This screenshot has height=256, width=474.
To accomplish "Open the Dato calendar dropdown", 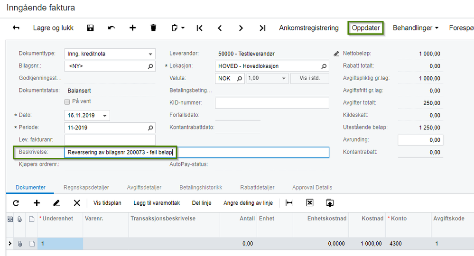I will [x=104, y=116].
